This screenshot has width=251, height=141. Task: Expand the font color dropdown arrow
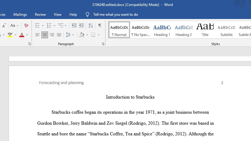coord(27,35)
